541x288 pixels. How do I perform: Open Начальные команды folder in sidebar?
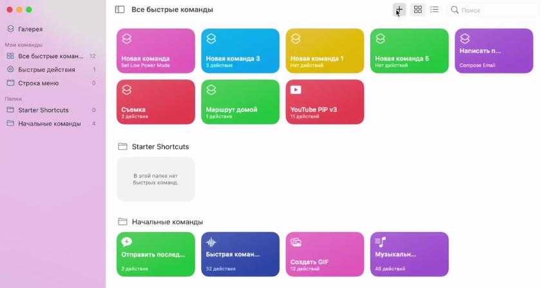coord(49,123)
